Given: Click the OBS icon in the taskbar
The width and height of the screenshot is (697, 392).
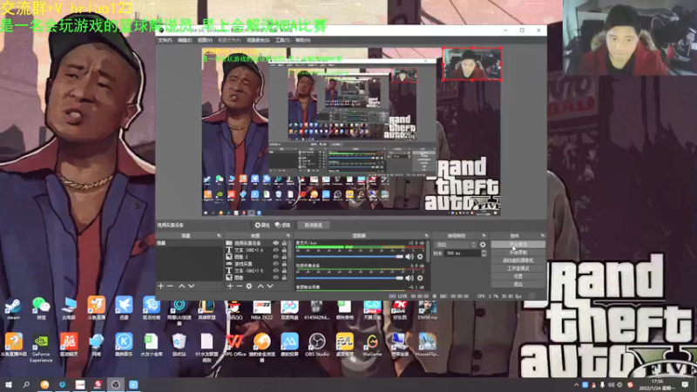Looking at the screenshot, I should 116,384.
